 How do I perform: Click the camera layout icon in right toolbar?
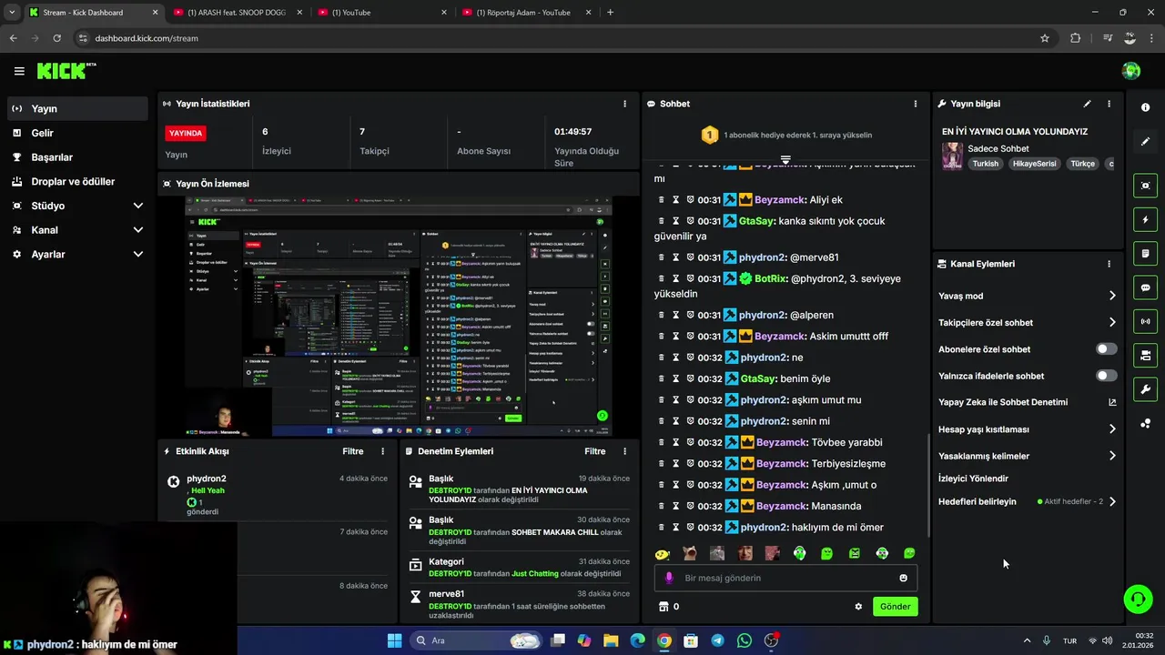point(1145,355)
